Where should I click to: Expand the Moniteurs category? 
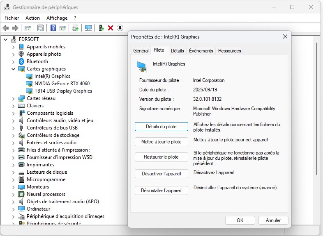[x=13, y=187]
